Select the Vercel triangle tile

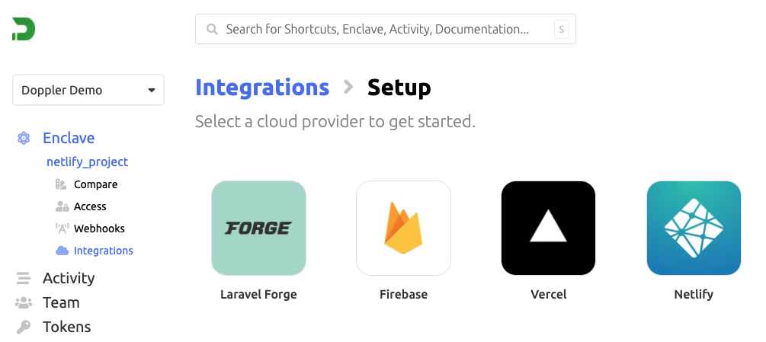tap(548, 228)
